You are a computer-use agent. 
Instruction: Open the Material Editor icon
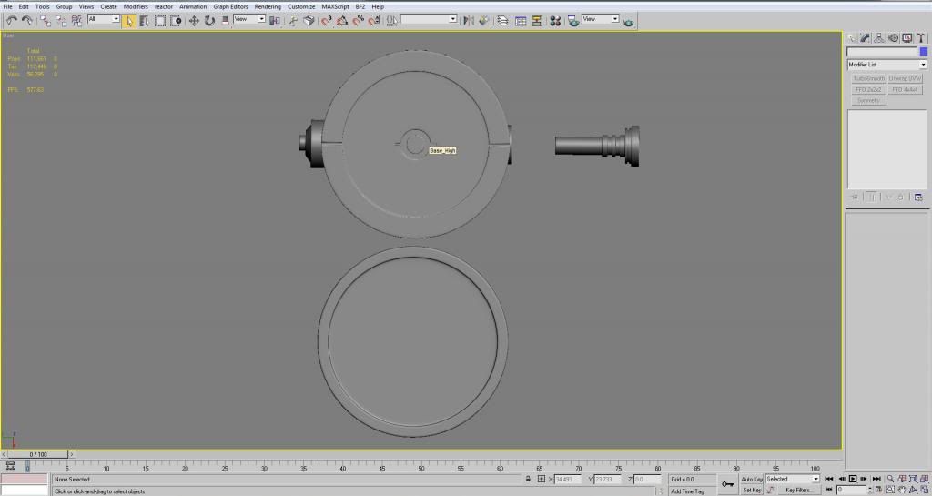[x=553, y=20]
